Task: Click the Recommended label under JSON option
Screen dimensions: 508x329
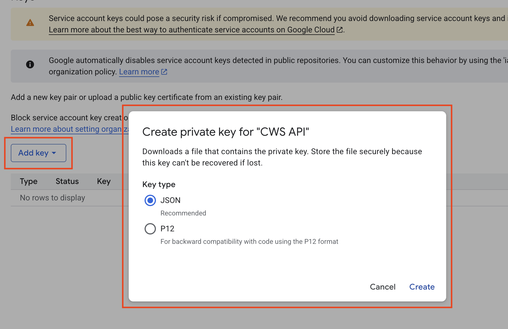Action: click(x=183, y=213)
